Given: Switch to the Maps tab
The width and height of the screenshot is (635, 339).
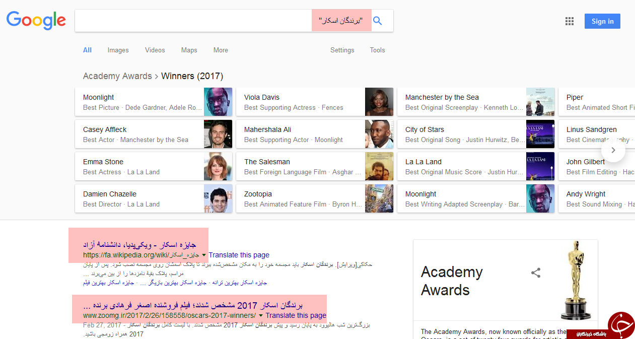Looking at the screenshot, I should pyautogui.click(x=189, y=50).
